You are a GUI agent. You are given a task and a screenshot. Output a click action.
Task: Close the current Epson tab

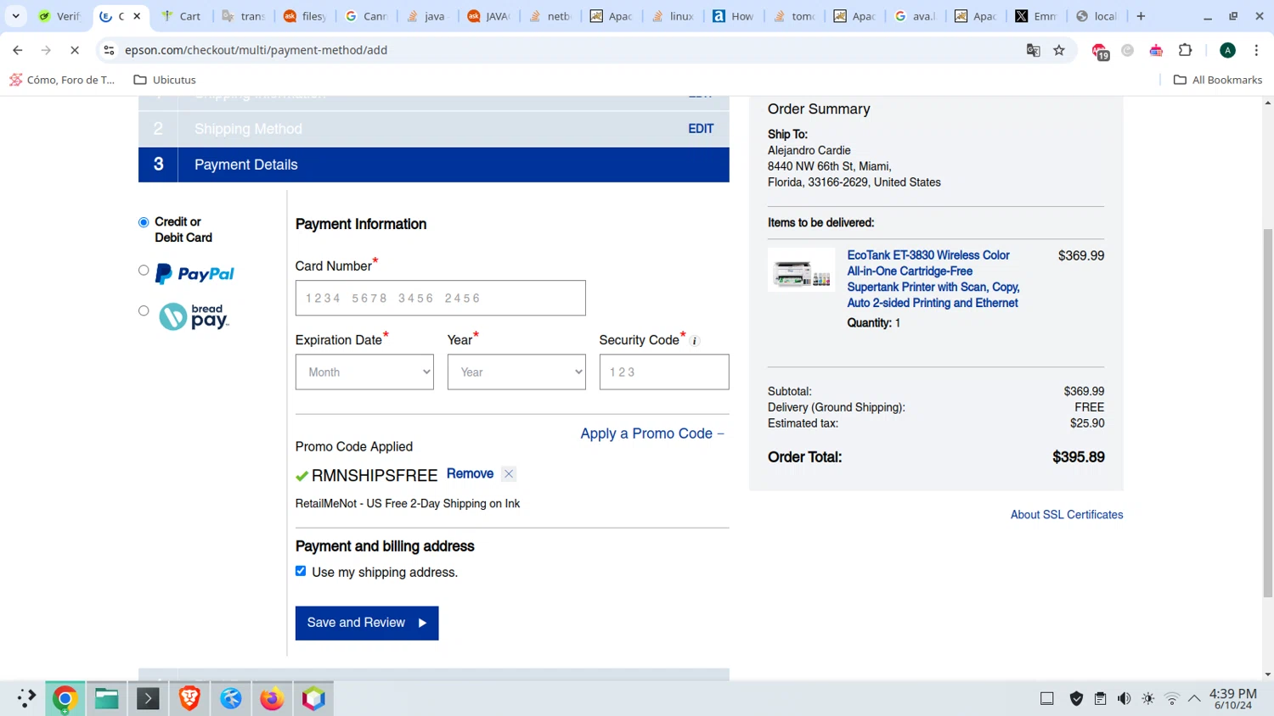137,16
